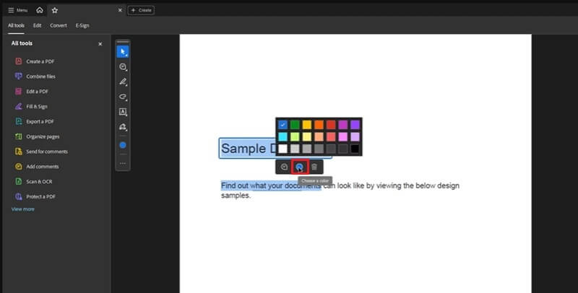Open the starred star tab icon

pyautogui.click(x=55, y=10)
